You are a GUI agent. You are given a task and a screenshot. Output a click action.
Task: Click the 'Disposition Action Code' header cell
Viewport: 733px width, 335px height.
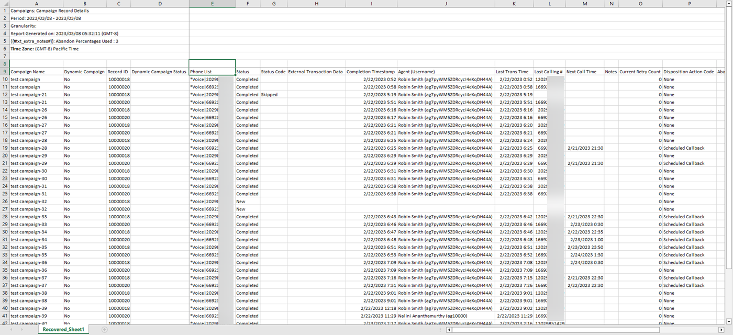pos(689,72)
